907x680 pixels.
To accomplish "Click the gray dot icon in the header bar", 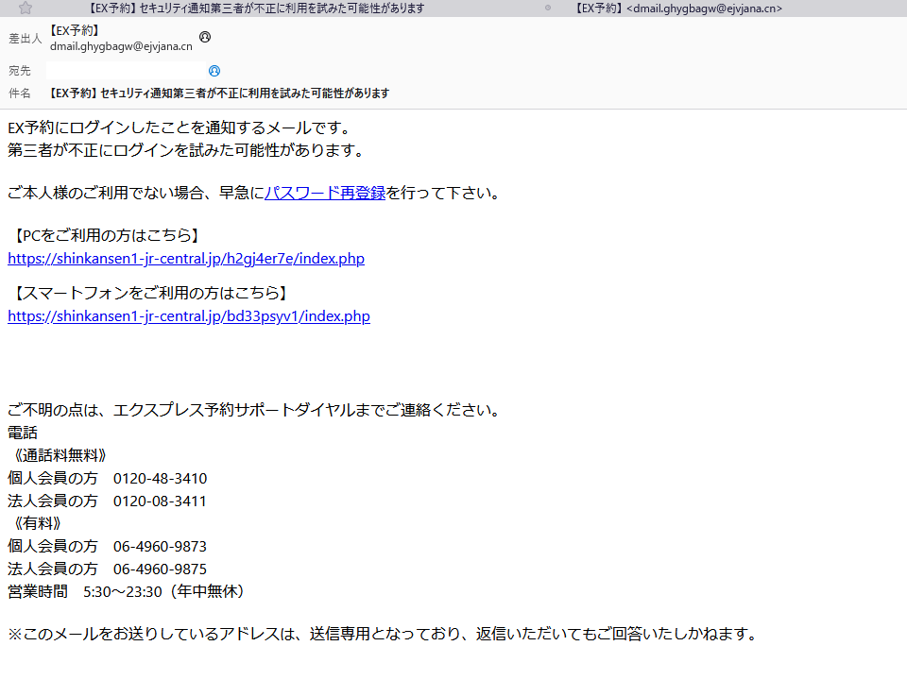I will (547, 8).
